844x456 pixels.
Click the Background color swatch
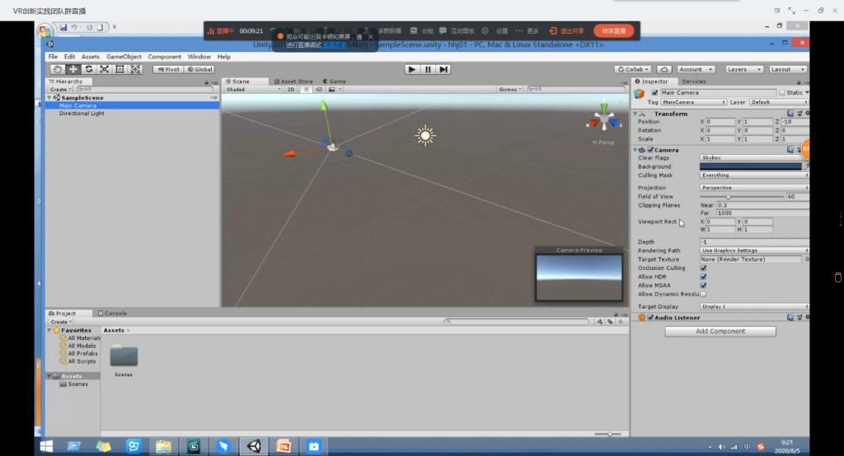pos(750,167)
